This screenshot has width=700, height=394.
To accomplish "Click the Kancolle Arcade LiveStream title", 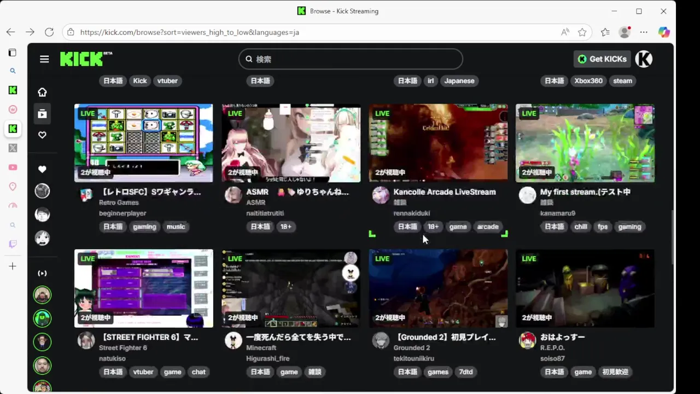I will pyautogui.click(x=445, y=192).
